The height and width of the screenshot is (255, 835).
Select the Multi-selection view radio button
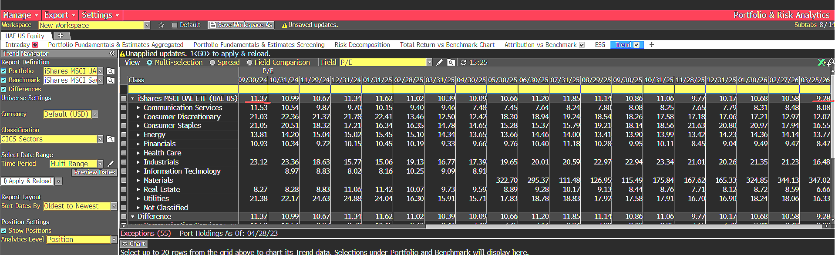pyautogui.click(x=149, y=63)
